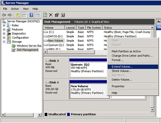Screen dimensions: 161x123
Task: Select Mark Partition as Active
Action: click(133, 51)
